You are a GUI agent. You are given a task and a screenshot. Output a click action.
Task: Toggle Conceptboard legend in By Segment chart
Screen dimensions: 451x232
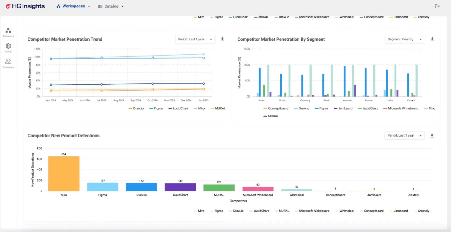(276, 108)
